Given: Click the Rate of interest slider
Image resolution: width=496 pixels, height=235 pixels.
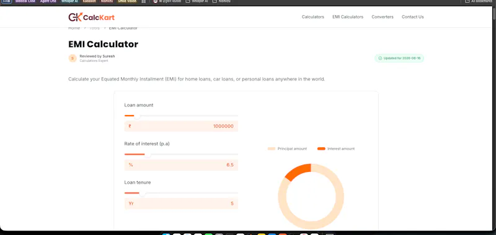Looking at the screenshot, I should click(181, 155).
